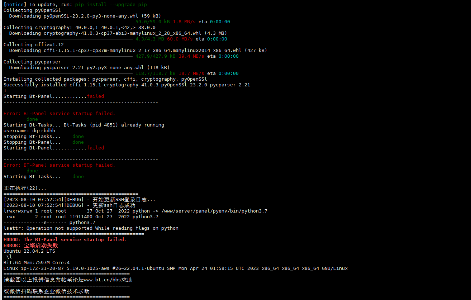Click the pycparser-2.21 wheel download line

point(90,67)
